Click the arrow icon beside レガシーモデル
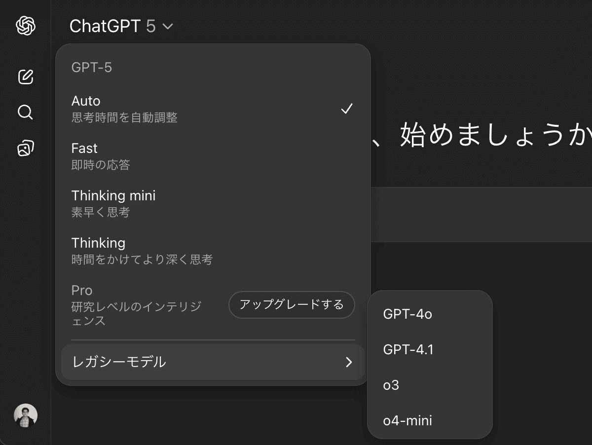The height and width of the screenshot is (445, 592). [x=349, y=362]
